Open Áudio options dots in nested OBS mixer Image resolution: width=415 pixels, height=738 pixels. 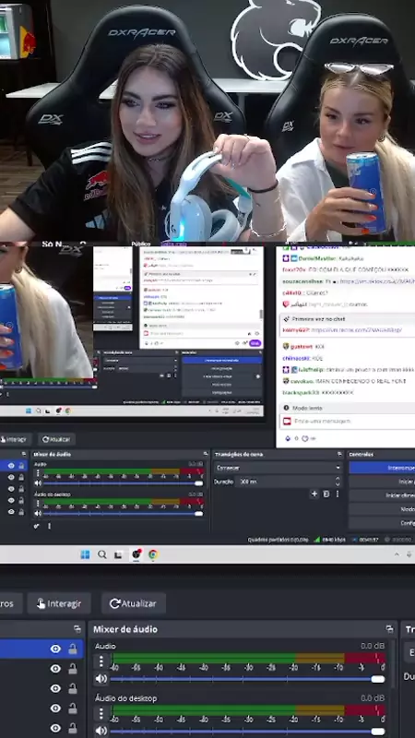click(38, 472)
